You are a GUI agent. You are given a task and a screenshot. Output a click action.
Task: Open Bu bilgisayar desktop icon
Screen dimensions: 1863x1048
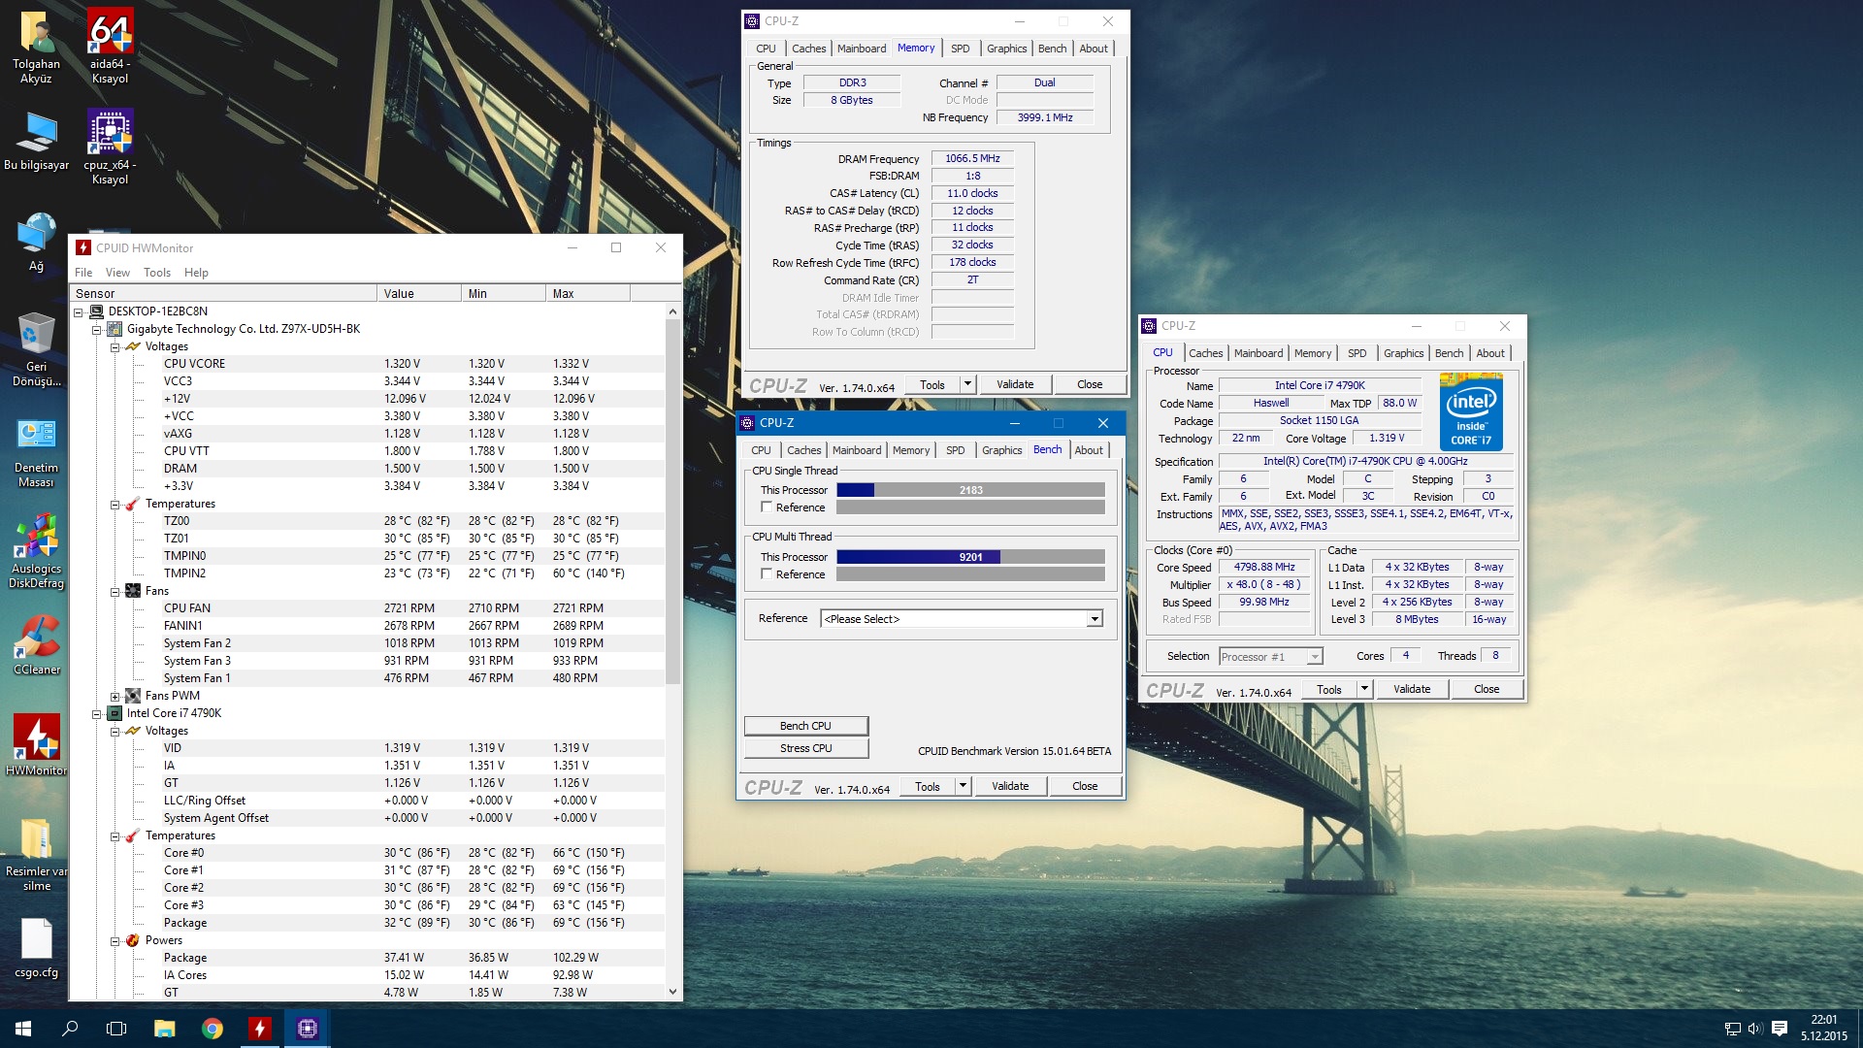pyautogui.click(x=36, y=141)
